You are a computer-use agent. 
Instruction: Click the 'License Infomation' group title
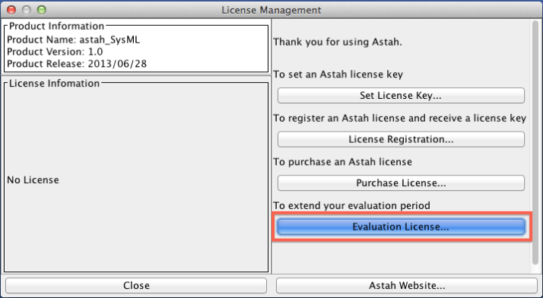click(x=54, y=84)
